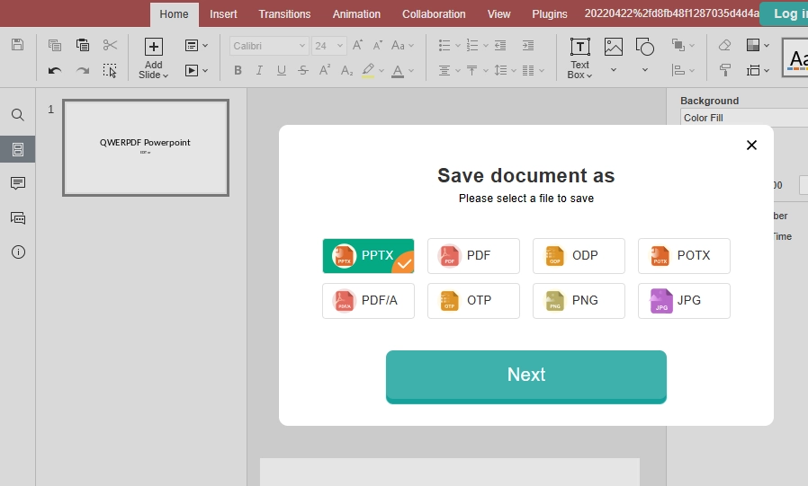Toggle strikethrough formatting
Image resolution: width=808 pixels, height=486 pixels.
pyautogui.click(x=303, y=70)
